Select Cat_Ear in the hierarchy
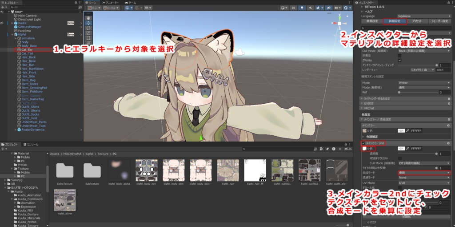Screen dimensions: 455x227 coord(27,50)
